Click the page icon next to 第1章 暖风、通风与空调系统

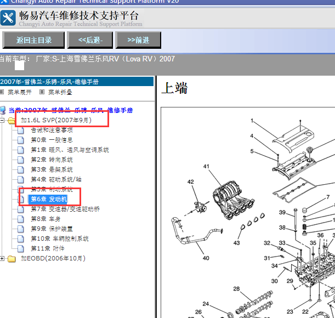(21, 150)
